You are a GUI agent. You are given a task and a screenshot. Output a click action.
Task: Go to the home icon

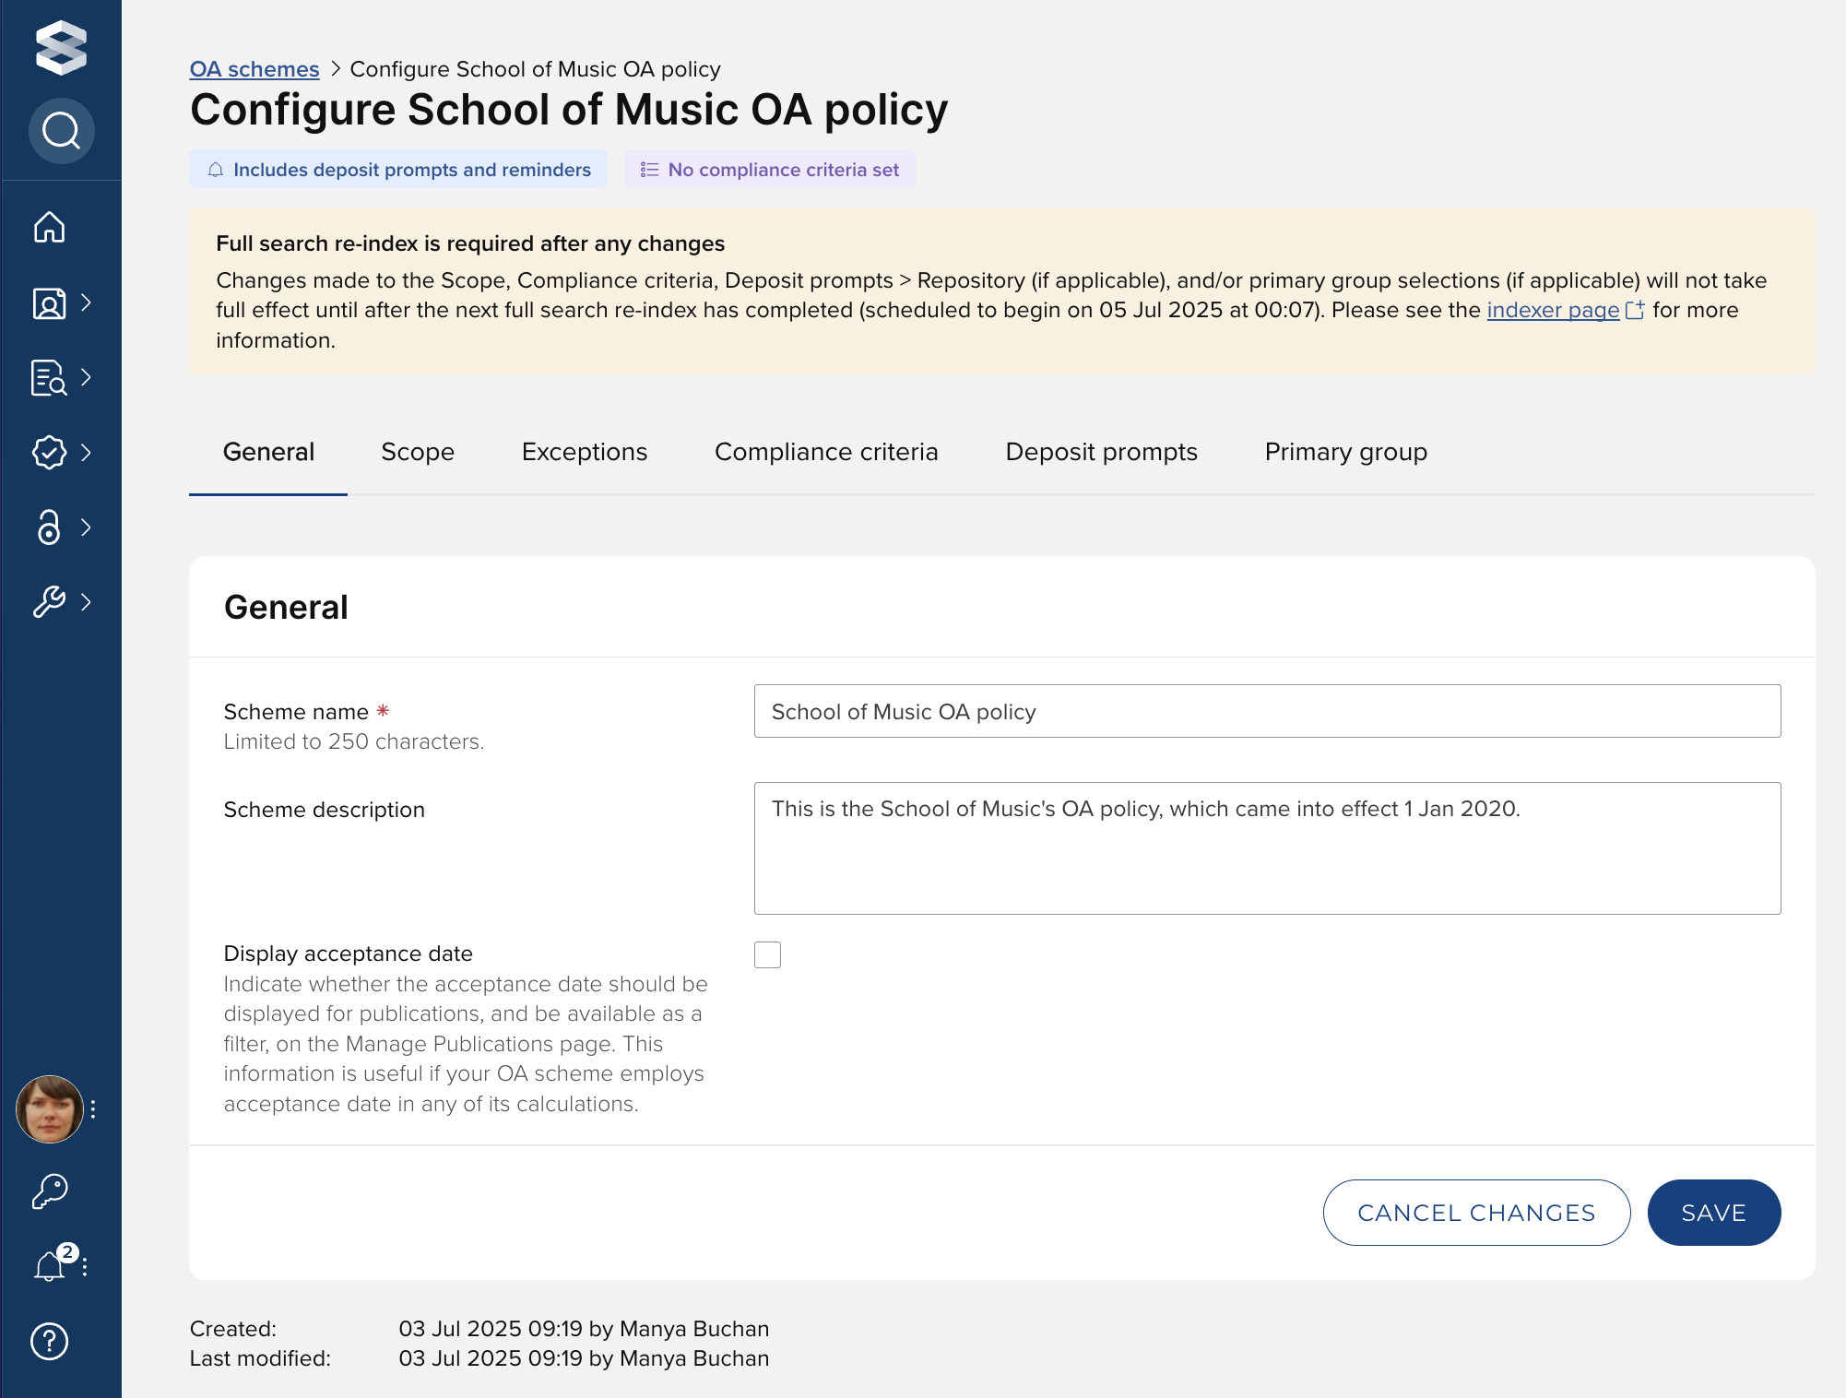tap(50, 227)
